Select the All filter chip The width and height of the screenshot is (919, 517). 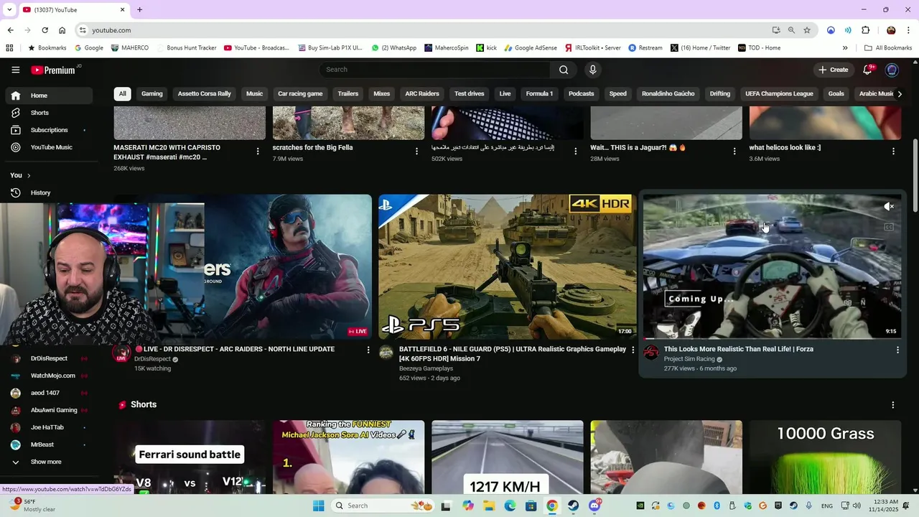122,94
